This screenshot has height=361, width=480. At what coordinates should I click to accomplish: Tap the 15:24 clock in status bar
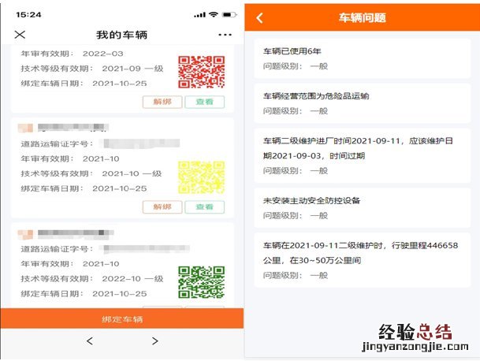coord(28,15)
